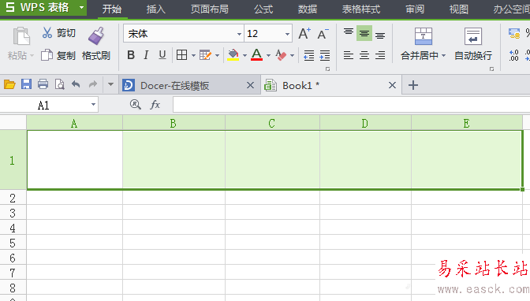Decrease indent icon
Screen dimensions: 530x301
(x=309, y=55)
